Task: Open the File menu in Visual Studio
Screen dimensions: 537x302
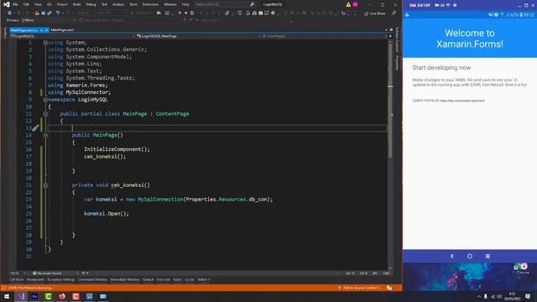Action: (x=15, y=4)
